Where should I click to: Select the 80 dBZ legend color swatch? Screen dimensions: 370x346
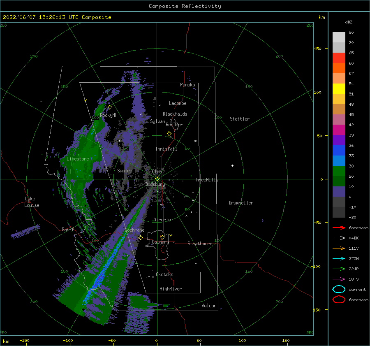[339, 37]
